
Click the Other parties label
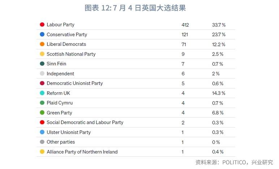[x=61, y=142]
